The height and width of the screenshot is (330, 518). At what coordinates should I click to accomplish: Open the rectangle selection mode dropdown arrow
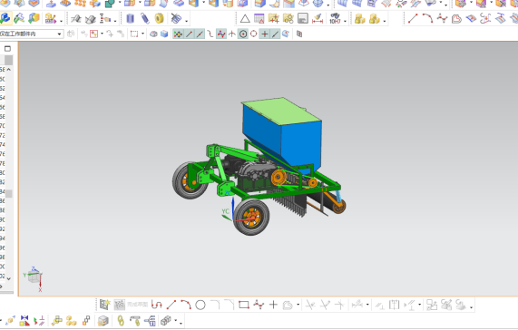(x=142, y=34)
